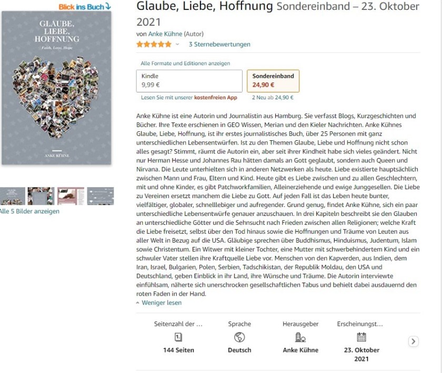Image resolution: width=442 pixels, height=373 pixels.
Task: Click the page count icon
Action: pos(178,337)
